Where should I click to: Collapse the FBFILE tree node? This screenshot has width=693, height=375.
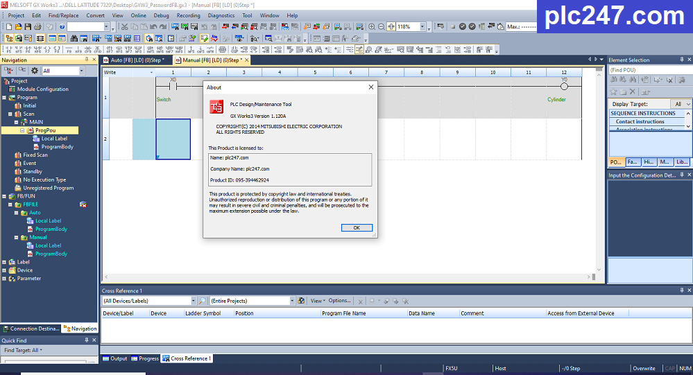[10, 204]
